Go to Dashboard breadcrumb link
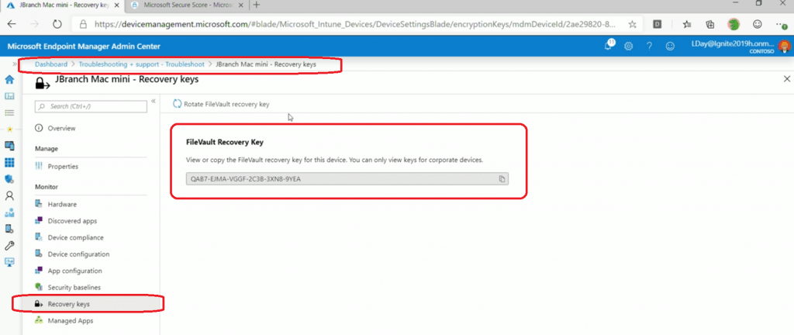 [x=51, y=65]
